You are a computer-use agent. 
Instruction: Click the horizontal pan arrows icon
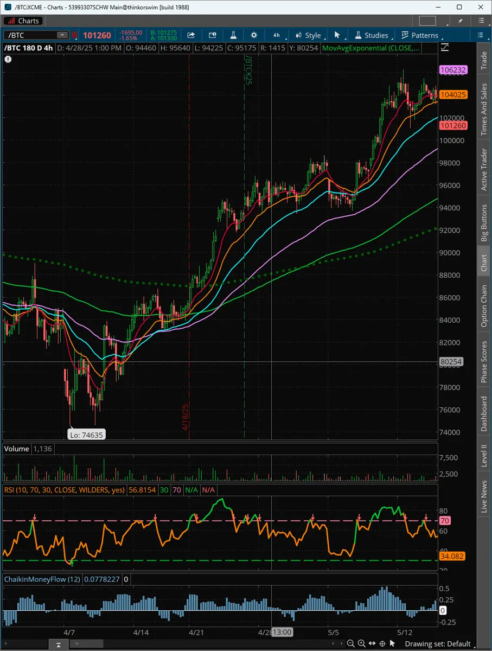point(372,644)
